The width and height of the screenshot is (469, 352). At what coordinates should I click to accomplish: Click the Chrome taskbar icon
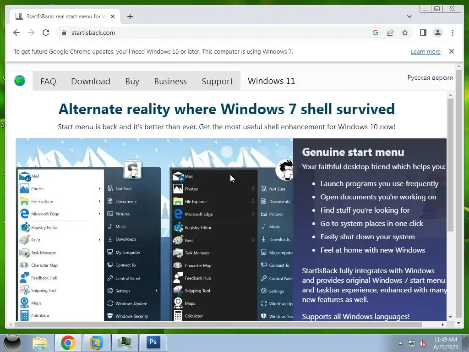[x=68, y=343]
